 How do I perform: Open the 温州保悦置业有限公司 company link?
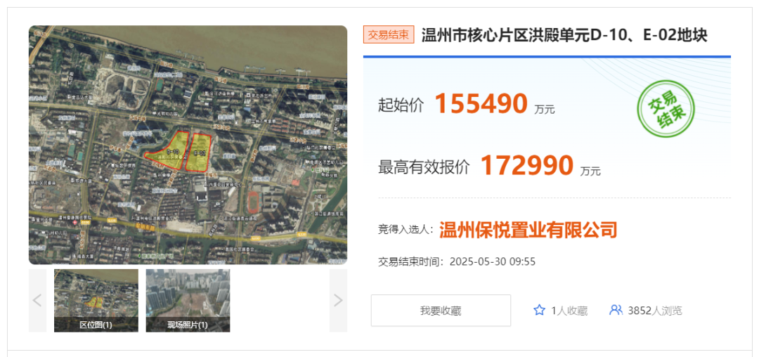(528, 230)
